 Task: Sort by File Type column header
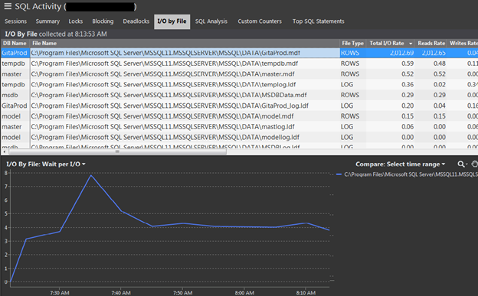352,44
